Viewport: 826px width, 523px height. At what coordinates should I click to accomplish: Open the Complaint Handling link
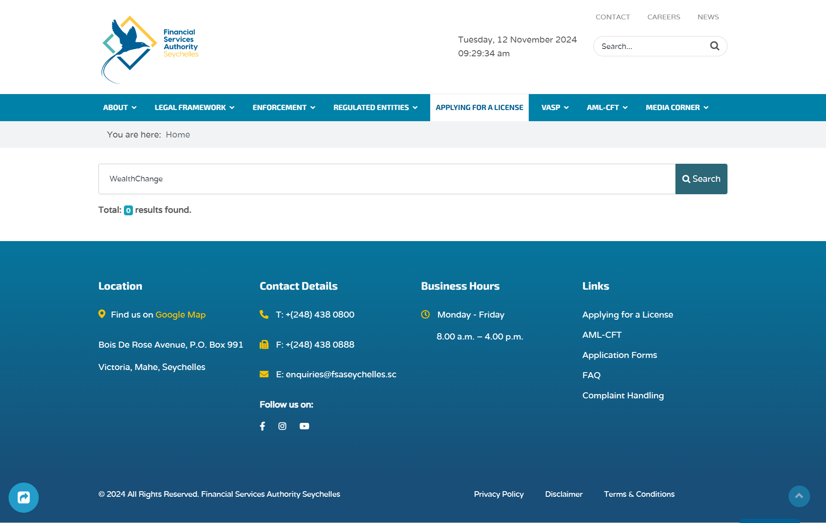[x=623, y=395]
